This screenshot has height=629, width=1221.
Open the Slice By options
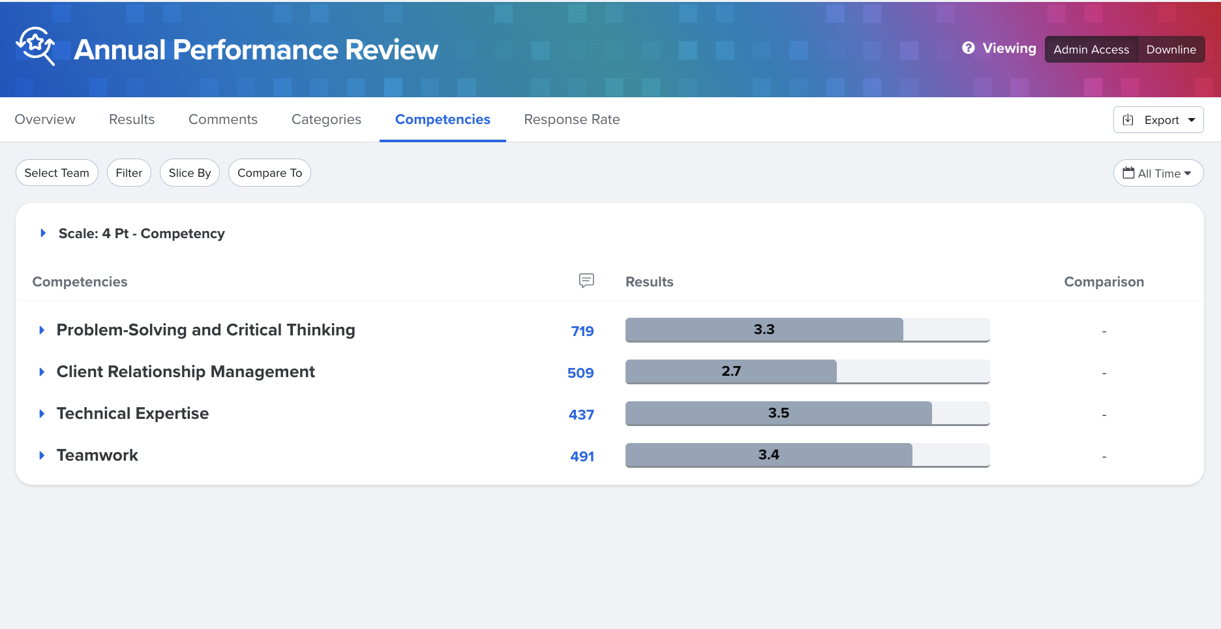189,173
